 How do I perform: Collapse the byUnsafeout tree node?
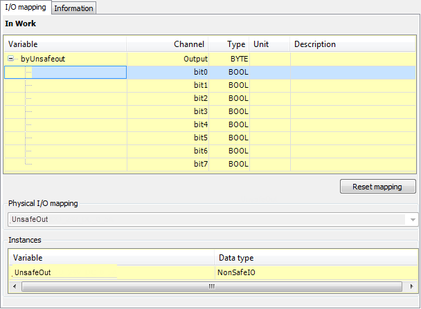(x=11, y=59)
